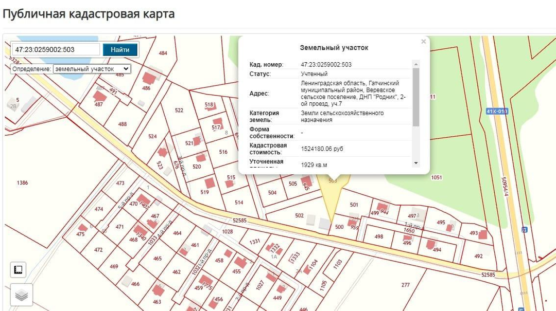Activate the measurement ruler tool

[x=18, y=269]
